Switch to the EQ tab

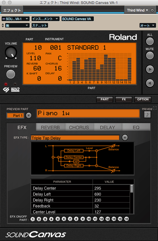coord(136,127)
